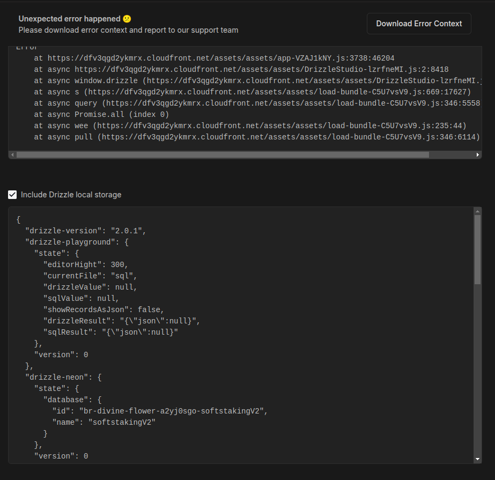Click the app-VZAJ1kNY.js:3738:46204 stack line
Image resolution: width=495 pixels, height=480 pixels.
pos(214,58)
